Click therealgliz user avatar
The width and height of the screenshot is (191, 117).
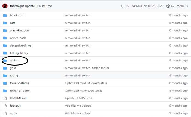pyautogui.click(x=5, y=6)
